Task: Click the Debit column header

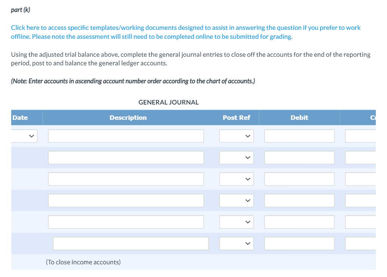Action: [299, 117]
